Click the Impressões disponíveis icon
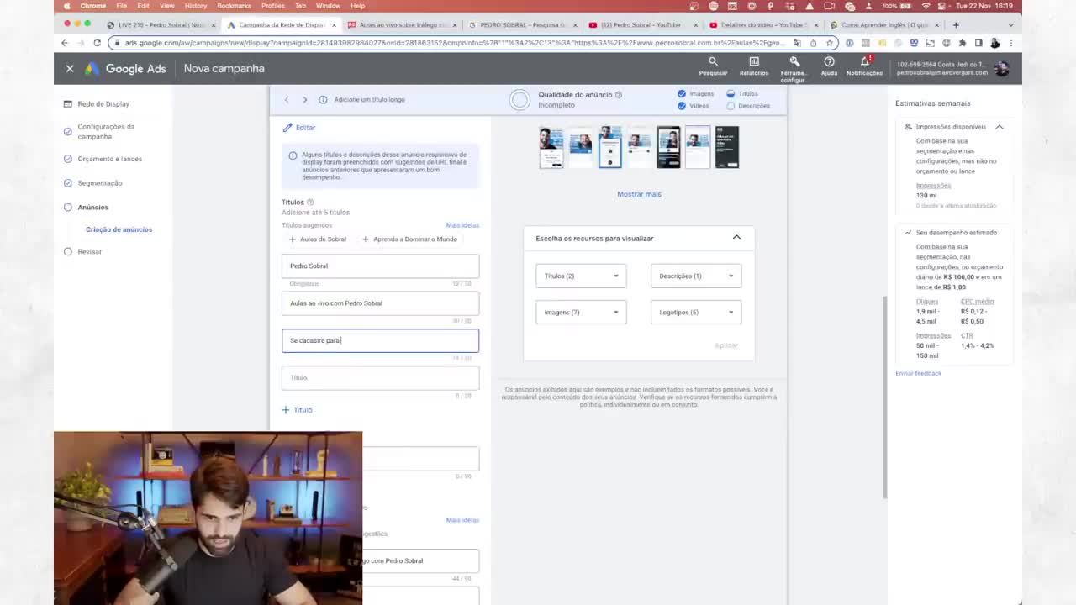 (x=908, y=127)
